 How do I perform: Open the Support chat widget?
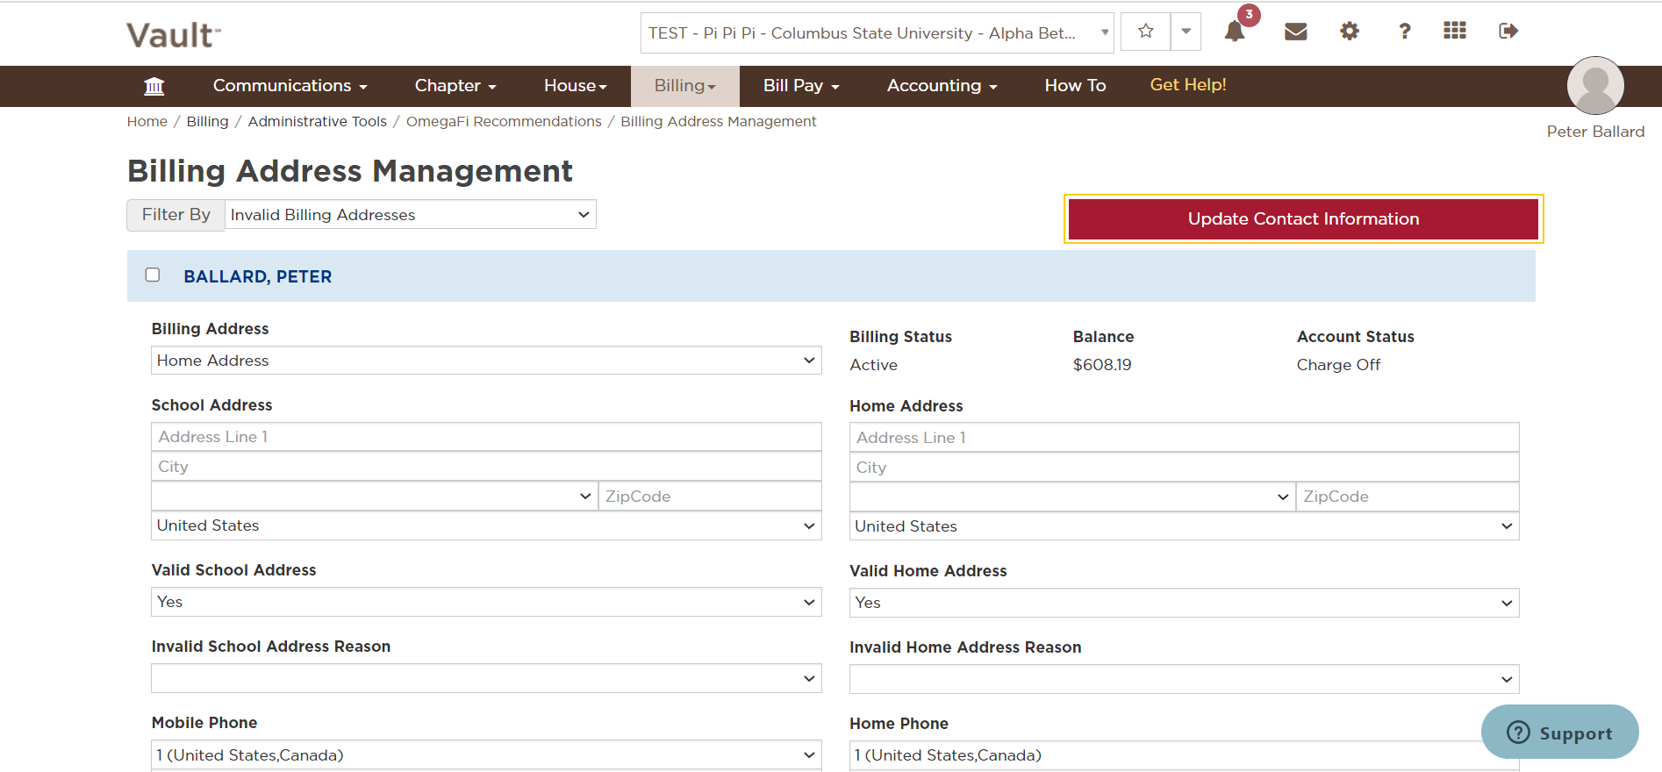pyautogui.click(x=1559, y=733)
